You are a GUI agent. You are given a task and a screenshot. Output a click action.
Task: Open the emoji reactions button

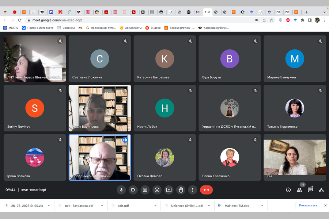coord(157,190)
